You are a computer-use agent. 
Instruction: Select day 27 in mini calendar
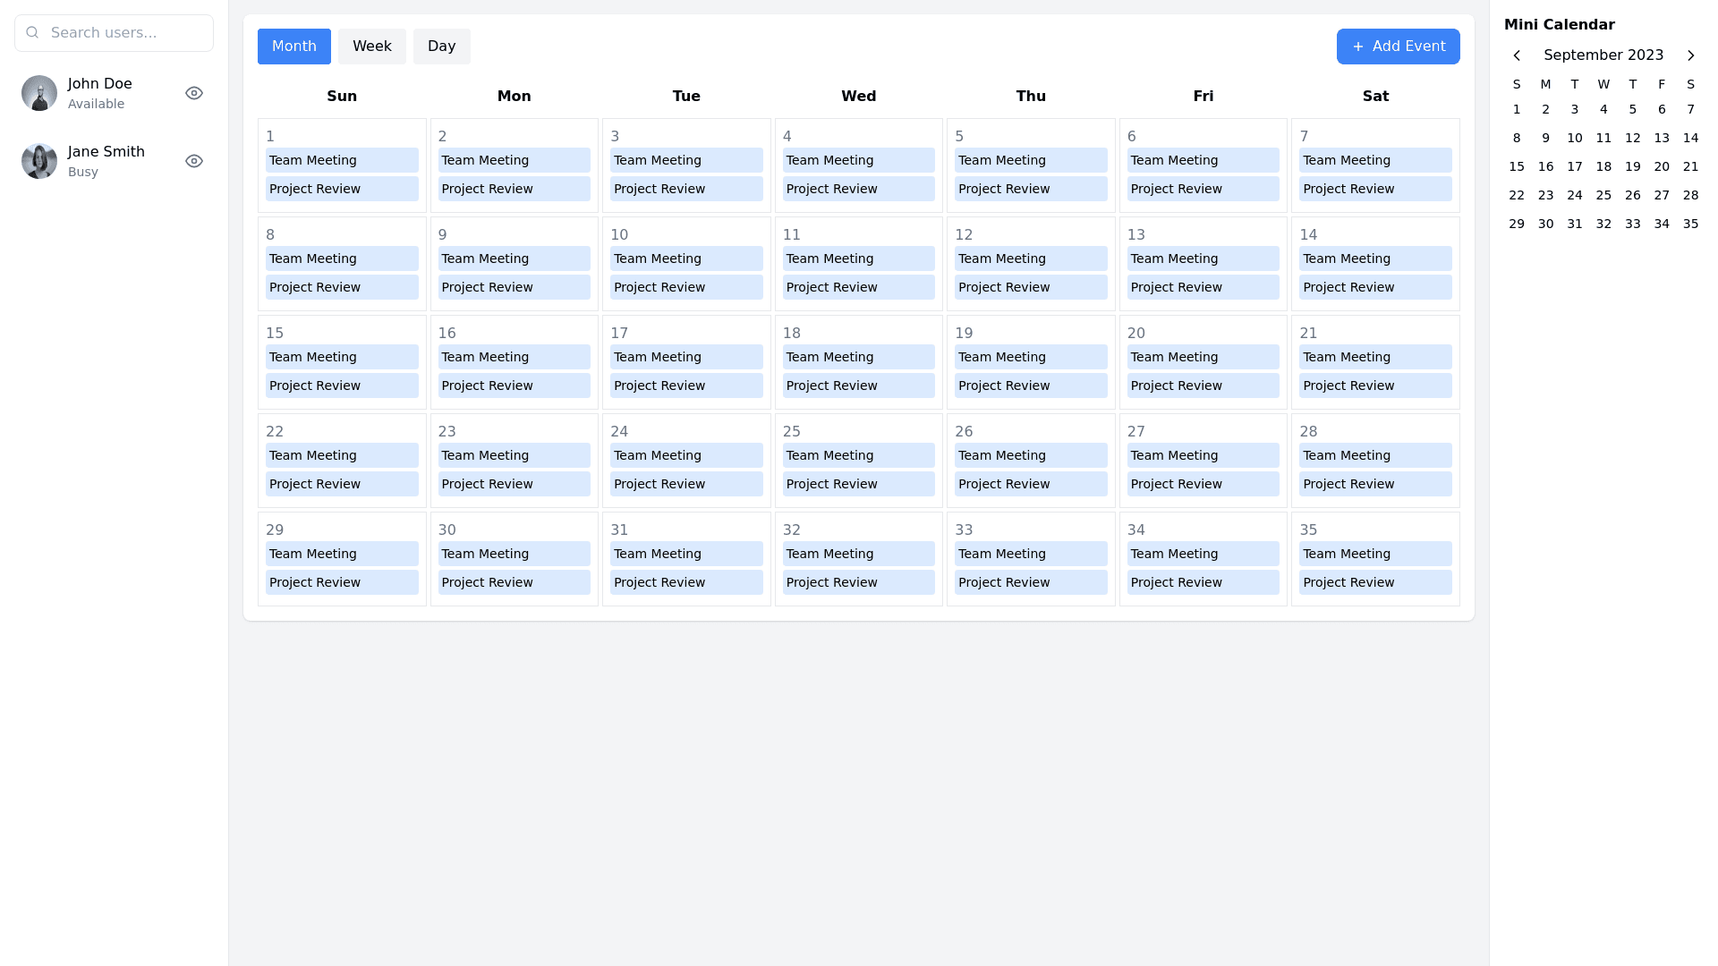pyautogui.click(x=1662, y=195)
